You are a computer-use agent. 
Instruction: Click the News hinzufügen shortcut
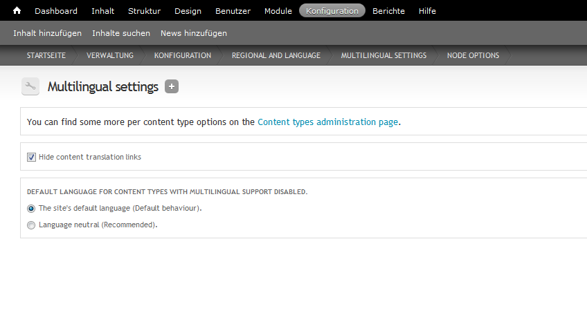pyautogui.click(x=193, y=33)
